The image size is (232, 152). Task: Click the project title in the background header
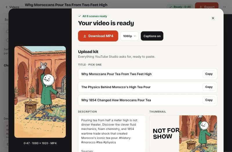(x=66, y=5)
